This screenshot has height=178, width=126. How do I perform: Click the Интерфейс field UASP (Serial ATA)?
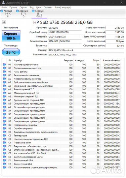coord(64,37)
